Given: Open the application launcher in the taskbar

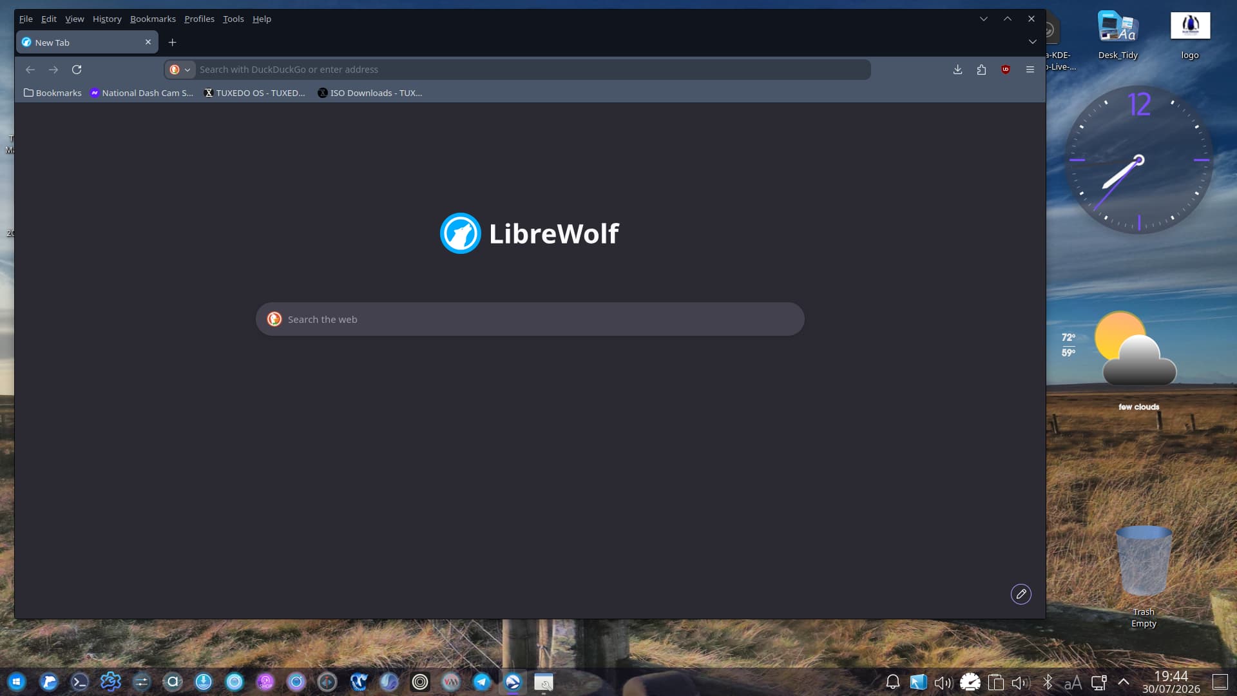Looking at the screenshot, I should click(17, 682).
